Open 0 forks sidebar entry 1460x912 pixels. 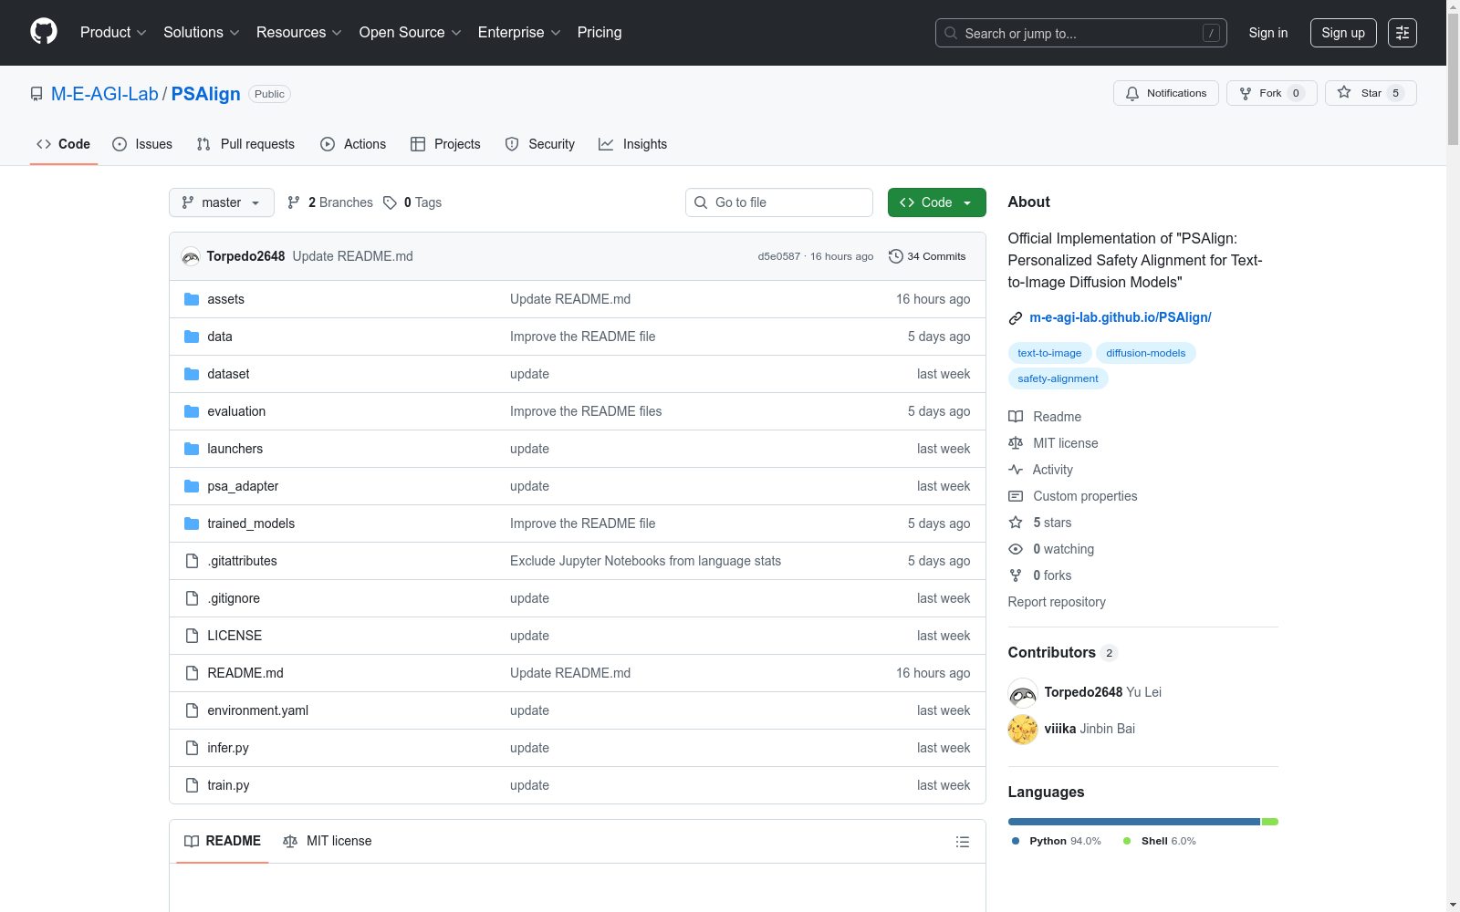tap(1040, 575)
